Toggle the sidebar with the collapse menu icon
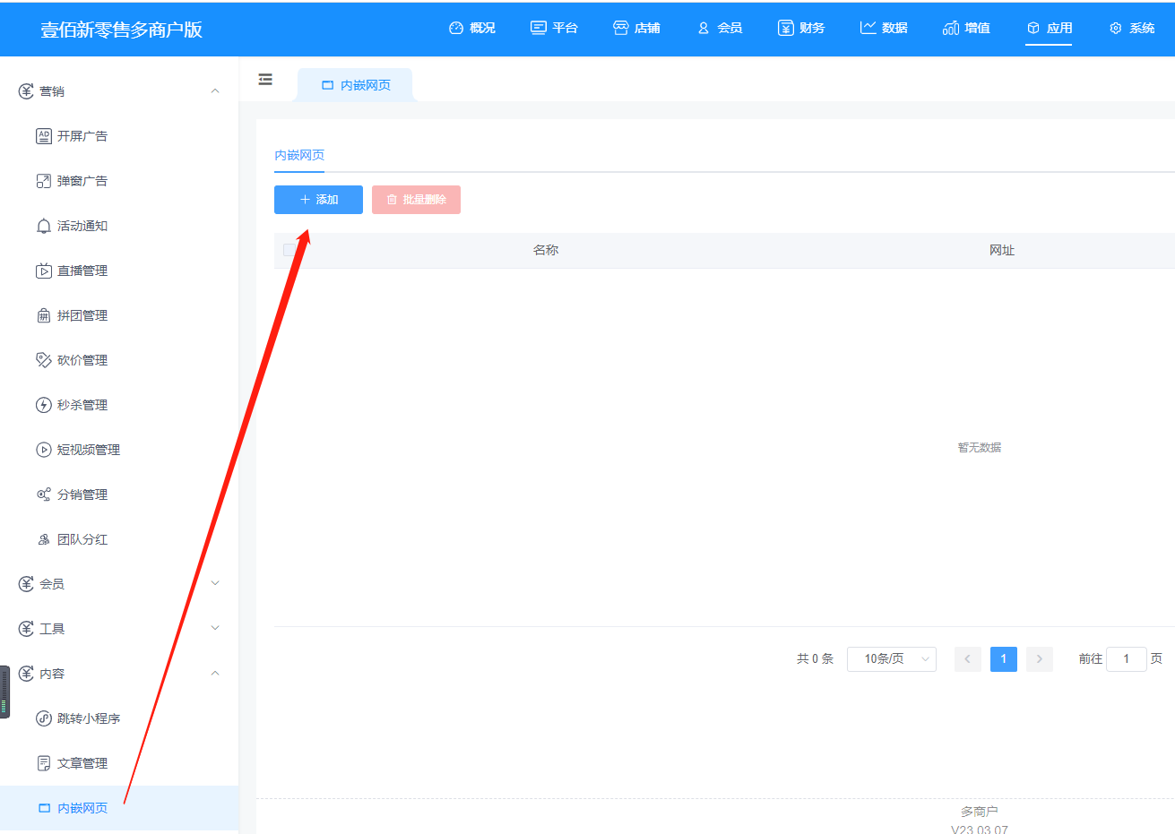 tap(265, 80)
